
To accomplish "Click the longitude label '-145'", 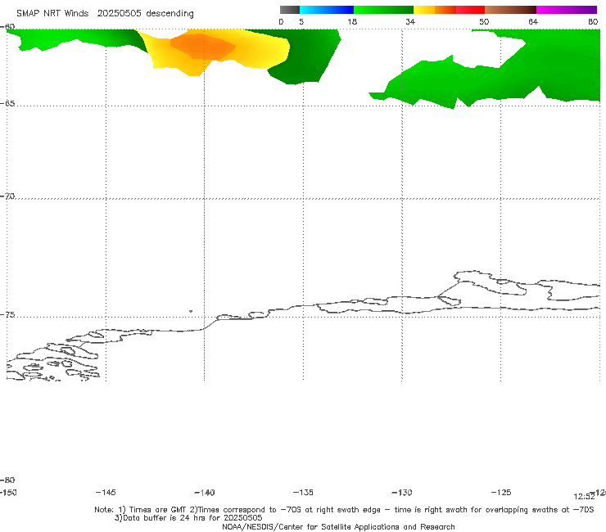I will (106, 493).
